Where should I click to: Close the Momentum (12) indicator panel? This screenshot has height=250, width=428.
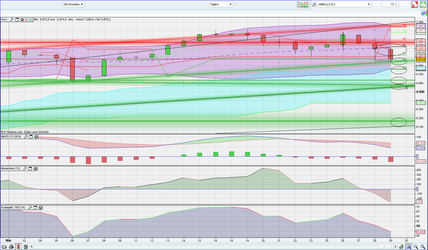[35, 169]
